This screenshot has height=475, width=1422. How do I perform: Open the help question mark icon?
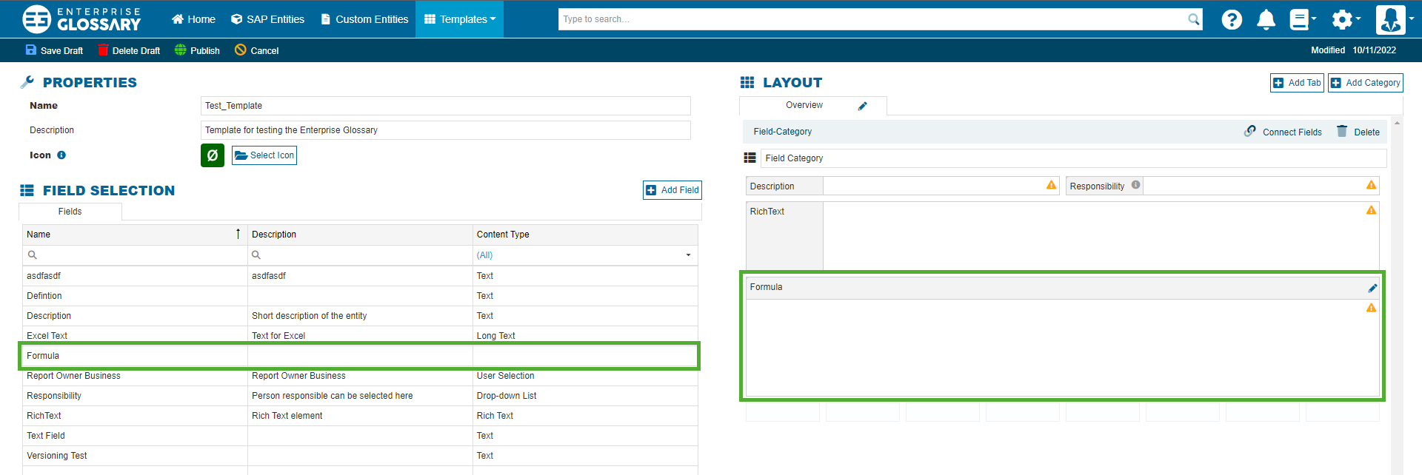coord(1232,19)
